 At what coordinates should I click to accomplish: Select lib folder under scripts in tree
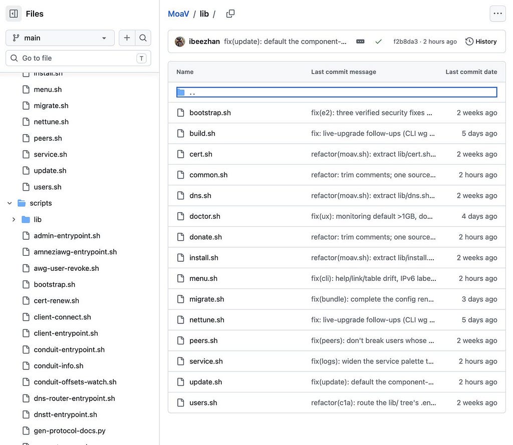click(x=37, y=220)
